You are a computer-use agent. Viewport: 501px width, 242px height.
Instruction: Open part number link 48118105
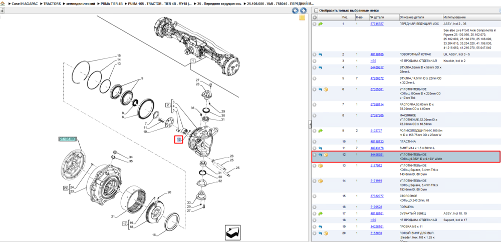coord(377,54)
